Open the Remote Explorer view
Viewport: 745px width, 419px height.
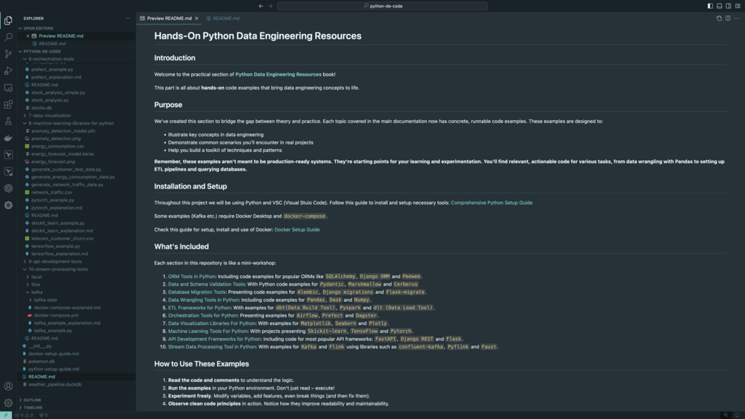point(8,88)
